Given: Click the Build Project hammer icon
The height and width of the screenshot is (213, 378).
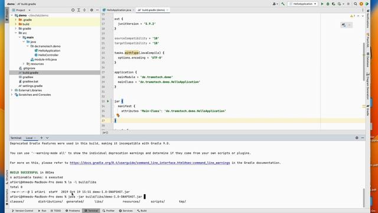Looking at the screenshot, I should point(283,4).
